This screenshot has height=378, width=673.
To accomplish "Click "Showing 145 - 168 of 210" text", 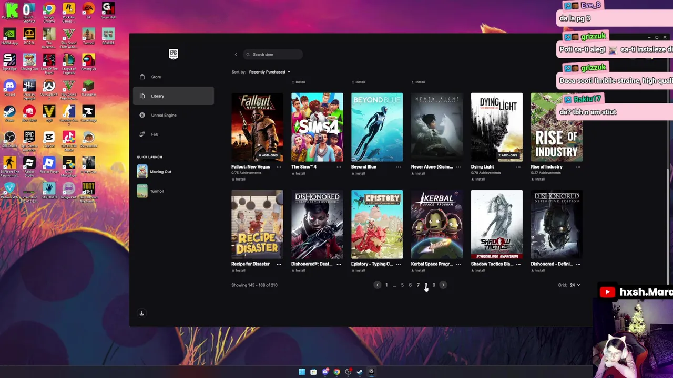I will (254, 285).
